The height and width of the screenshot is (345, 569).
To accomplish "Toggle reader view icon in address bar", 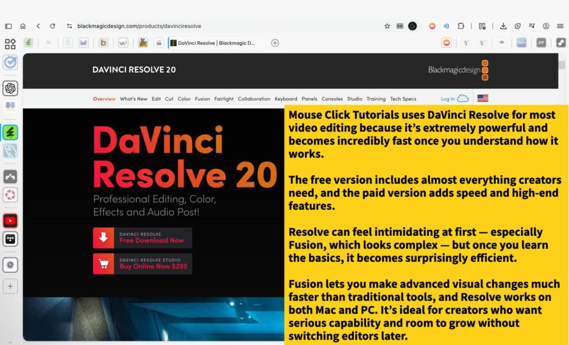I will (400, 26).
